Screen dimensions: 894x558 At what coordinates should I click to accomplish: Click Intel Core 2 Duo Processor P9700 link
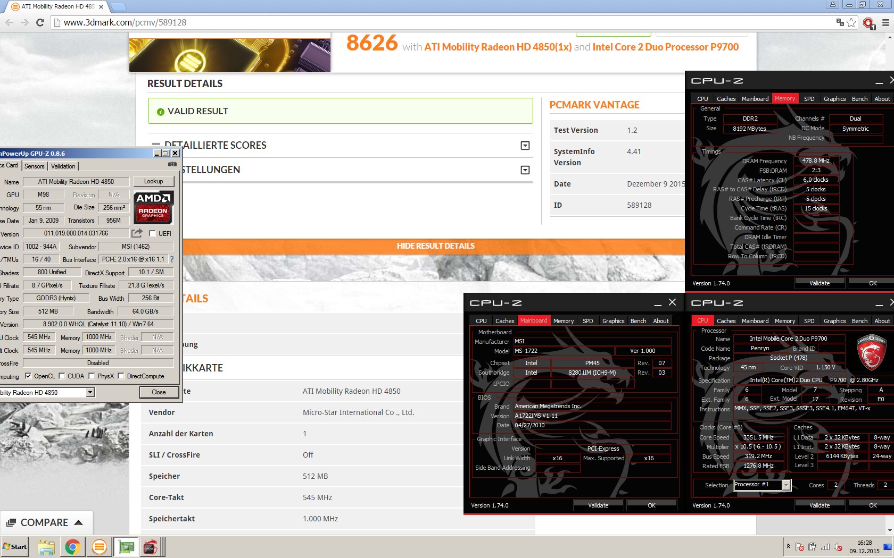tap(666, 47)
